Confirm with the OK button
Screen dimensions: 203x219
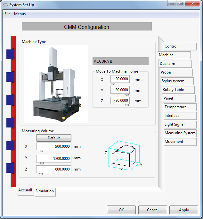tap(121, 210)
